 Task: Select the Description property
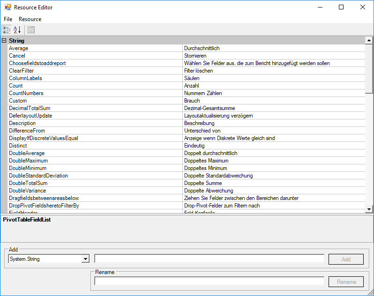[x=95, y=123]
